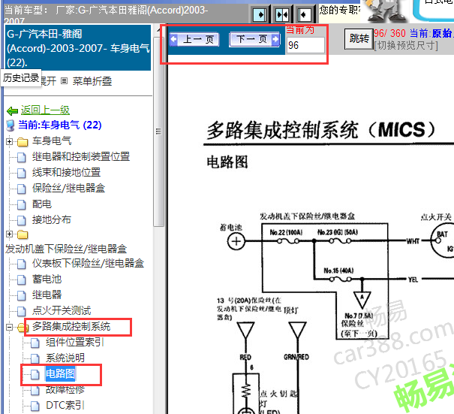Click page icon beside 电路图

click(35, 375)
